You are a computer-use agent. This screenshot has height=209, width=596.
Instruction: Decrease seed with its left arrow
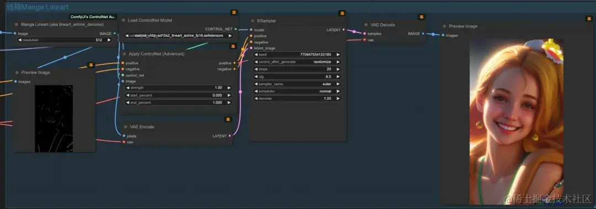click(256, 54)
